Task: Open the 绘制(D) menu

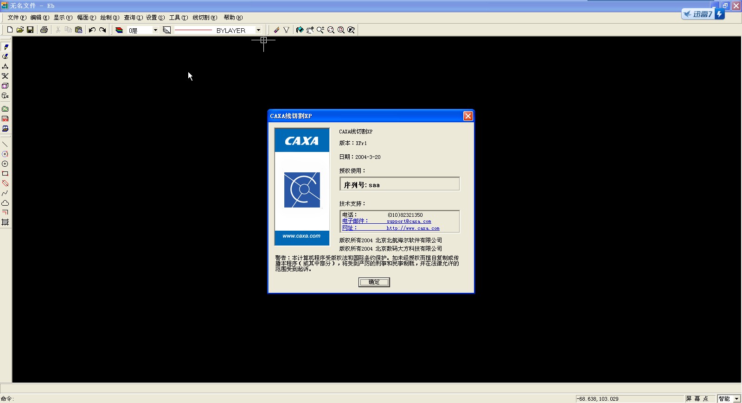Action: (x=109, y=18)
